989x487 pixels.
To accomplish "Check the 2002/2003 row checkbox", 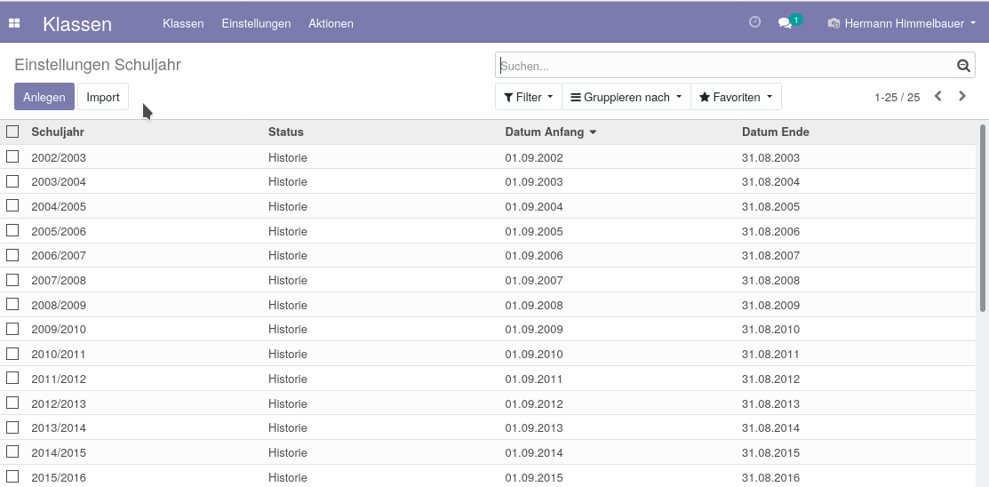I will (x=12, y=156).
